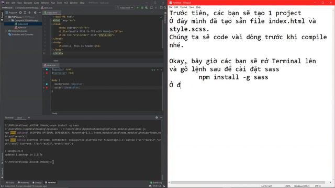Open Terminal panel gear settings
This screenshot has height=188, width=335.
pyautogui.click(x=157, y=118)
